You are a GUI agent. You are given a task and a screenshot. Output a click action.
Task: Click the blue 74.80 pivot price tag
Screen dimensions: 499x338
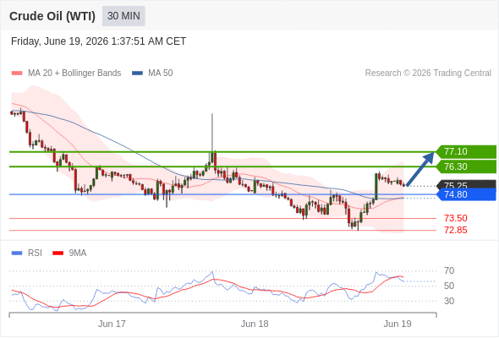(x=466, y=194)
